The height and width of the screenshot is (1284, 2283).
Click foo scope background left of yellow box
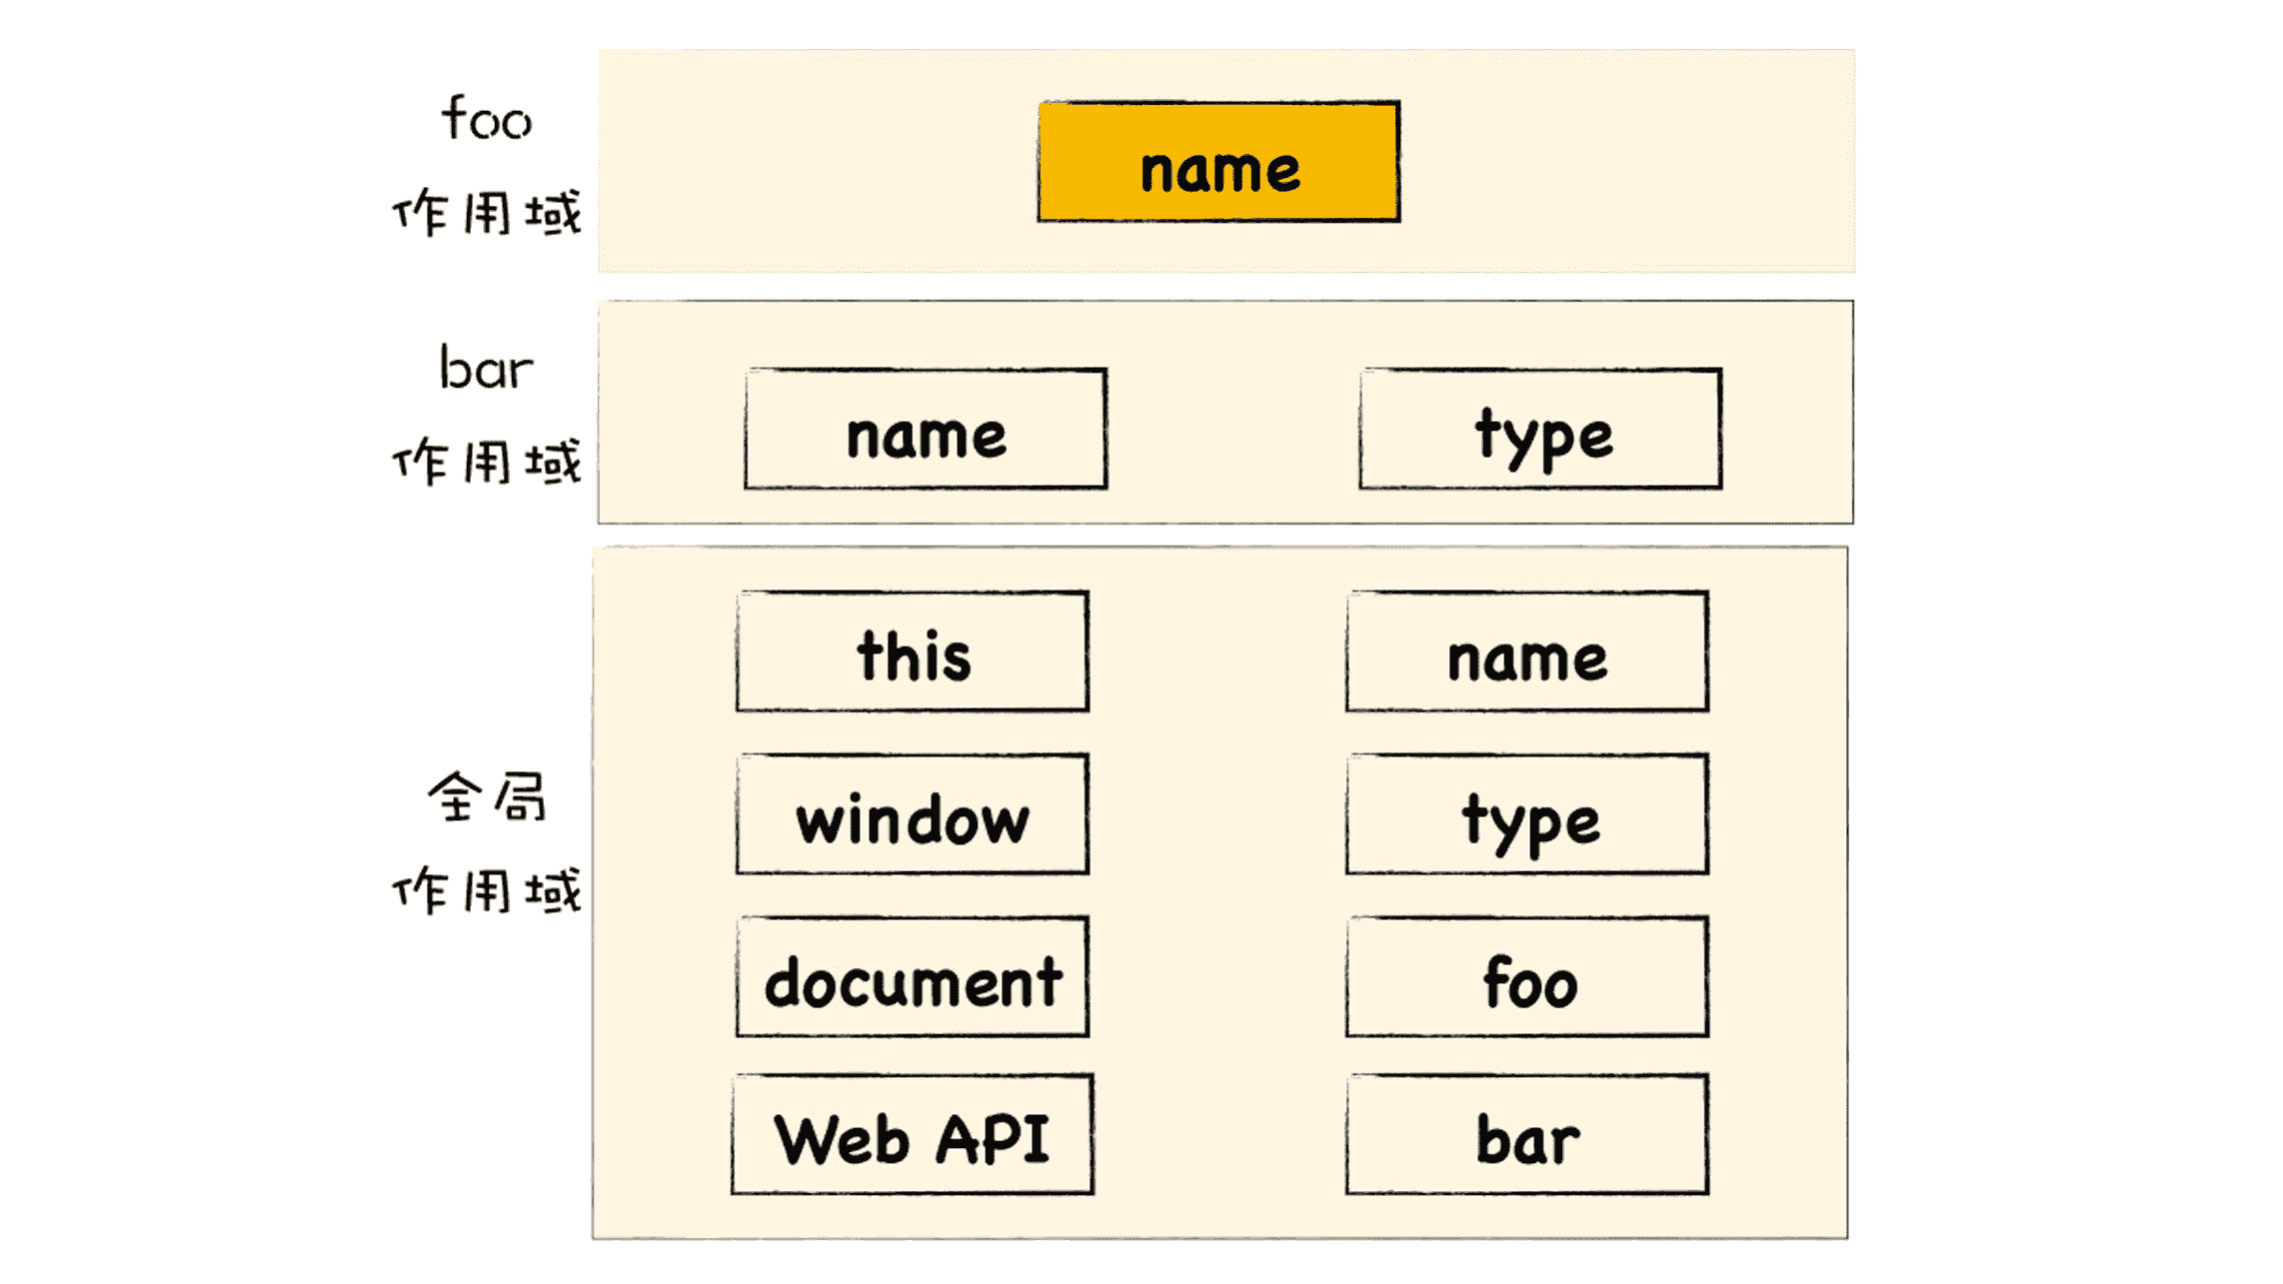click(820, 162)
